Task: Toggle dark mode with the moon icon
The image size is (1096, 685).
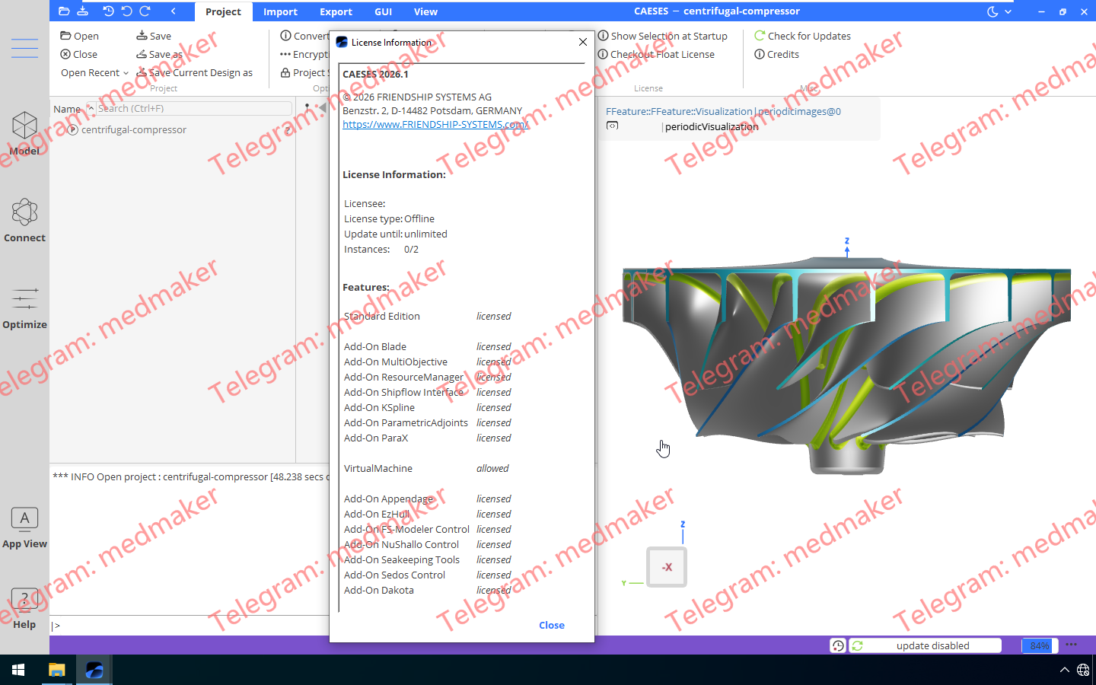Action: coord(992,11)
